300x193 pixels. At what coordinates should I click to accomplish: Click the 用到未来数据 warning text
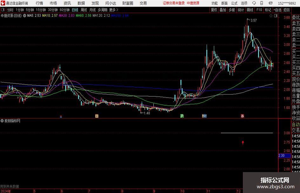click(x=10, y=186)
